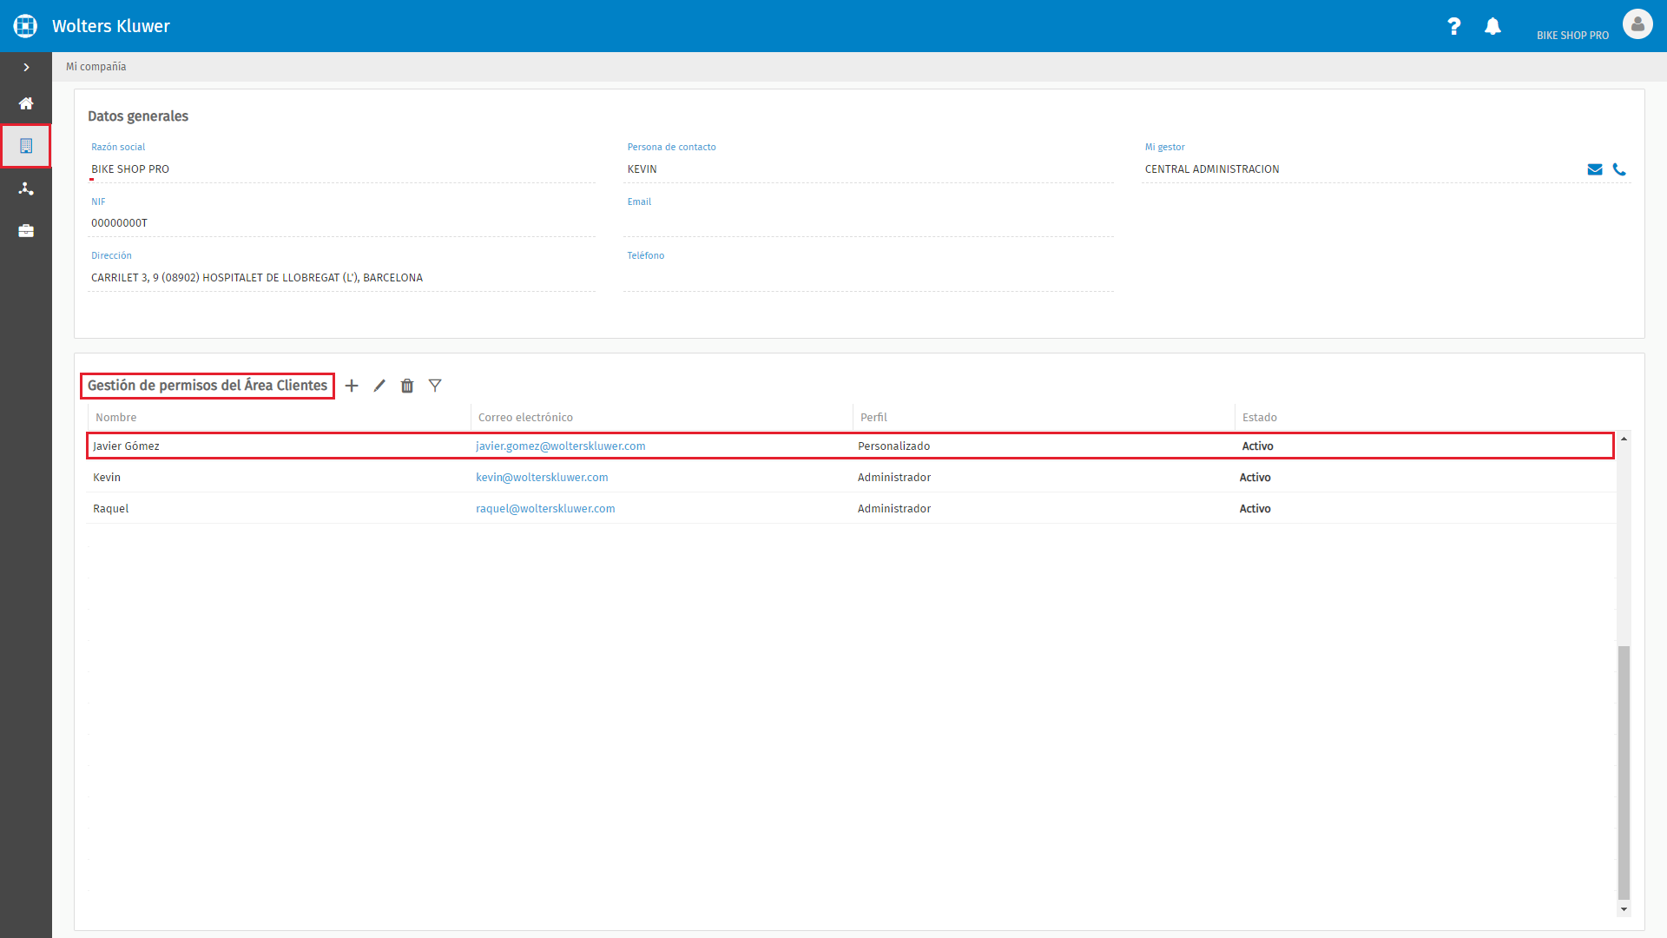The image size is (1667, 938).
Task: Edit selected user with pencil icon
Action: tap(379, 386)
